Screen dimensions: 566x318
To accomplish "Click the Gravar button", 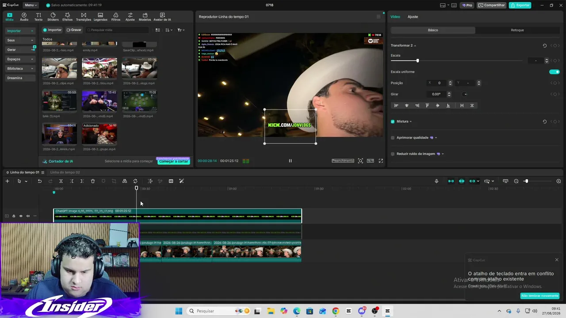I will click(74, 30).
